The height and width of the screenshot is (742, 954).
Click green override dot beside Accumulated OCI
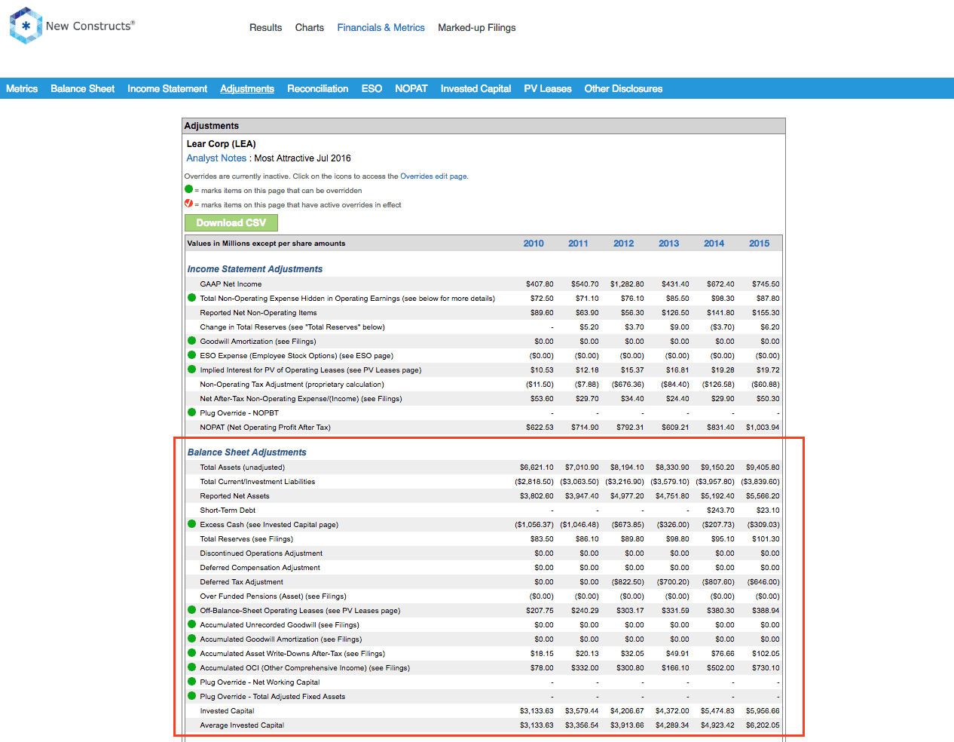coord(191,667)
